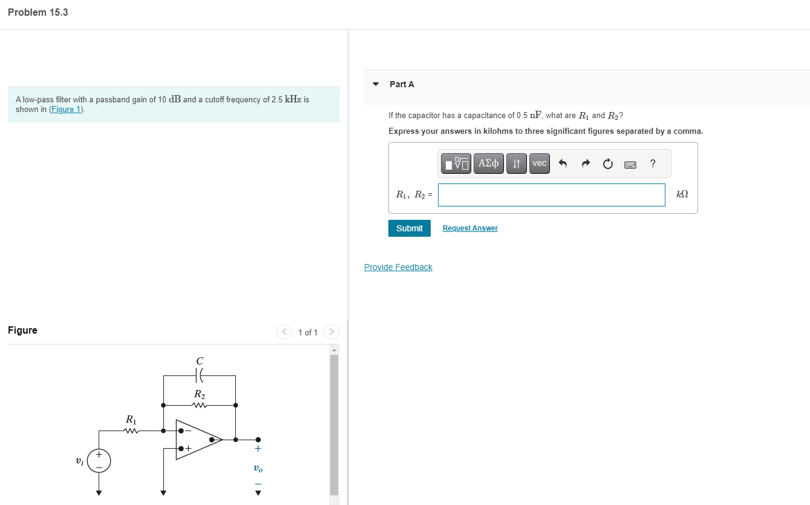
Task: Click in the R1, R2 answer field
Action: [551, 194]
